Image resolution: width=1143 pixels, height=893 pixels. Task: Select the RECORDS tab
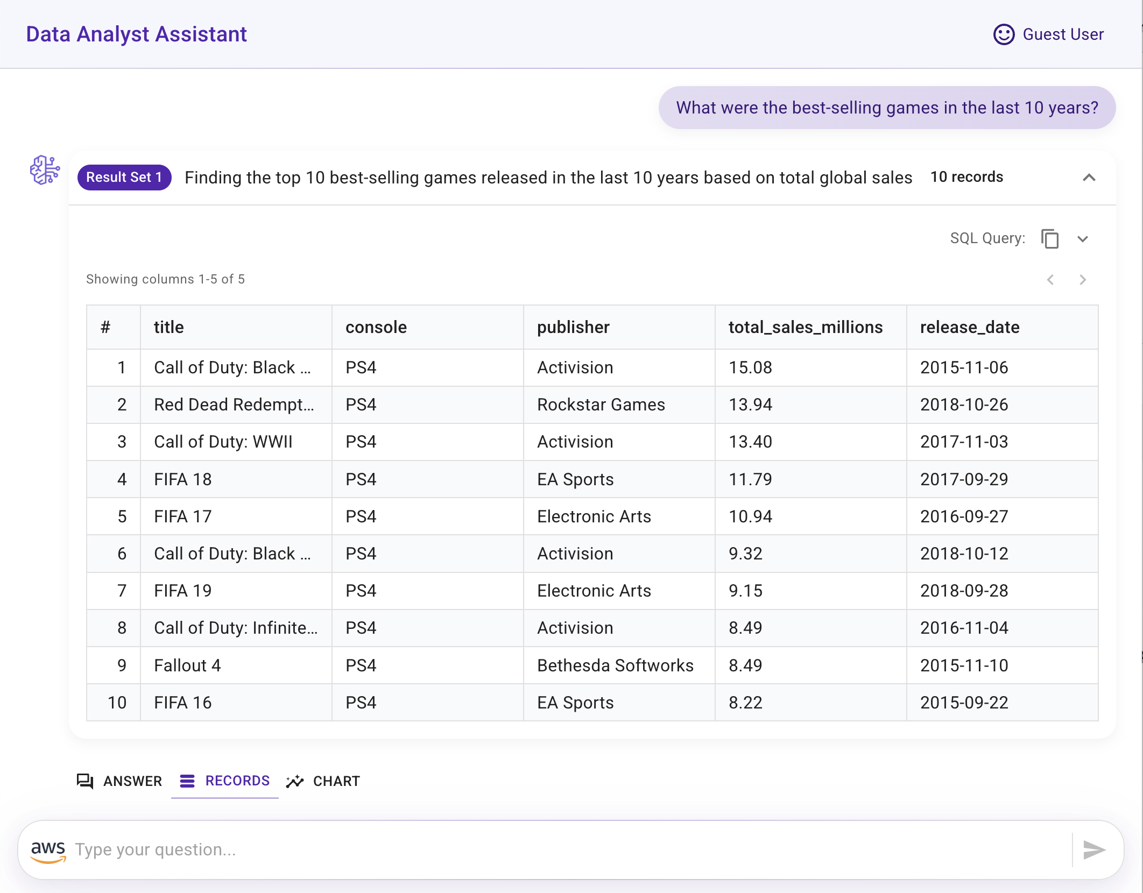pos(224,781)
